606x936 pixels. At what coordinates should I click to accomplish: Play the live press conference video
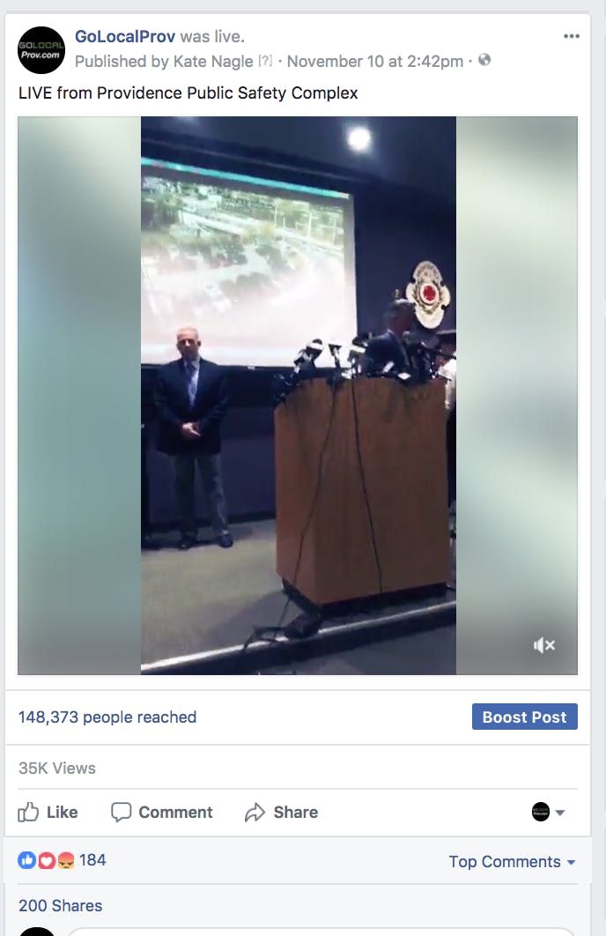coord(298,395)
